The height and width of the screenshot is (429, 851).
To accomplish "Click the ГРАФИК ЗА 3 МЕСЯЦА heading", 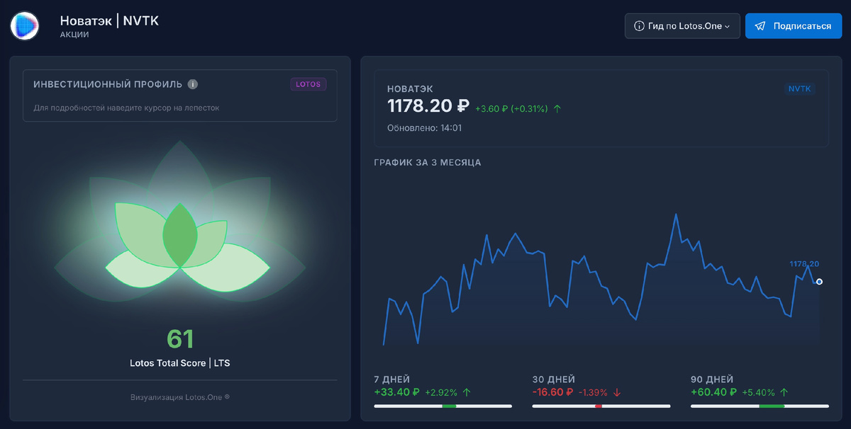I will tap(426, 162).
